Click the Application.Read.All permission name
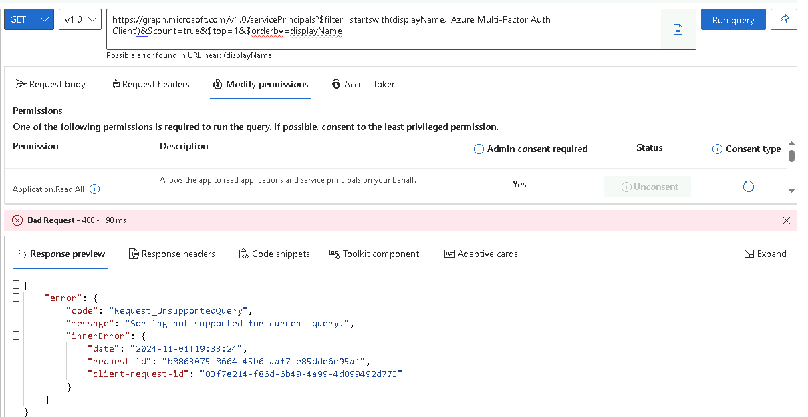The width and height of the screenshot is (808, 417). pos(49,189)
